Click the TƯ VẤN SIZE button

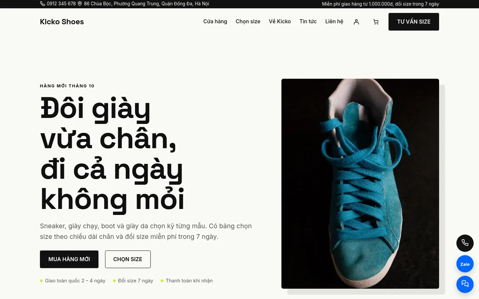tap(414, 22)
